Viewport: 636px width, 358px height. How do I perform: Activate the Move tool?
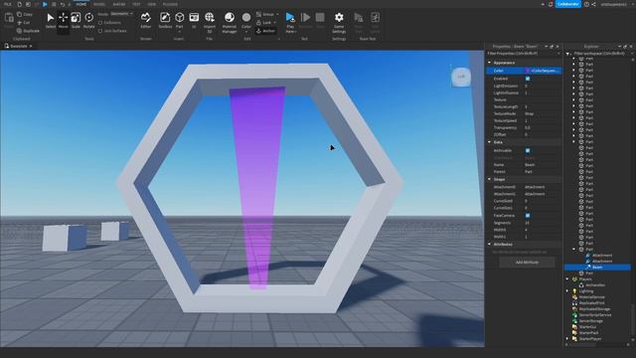click(63, 20)
